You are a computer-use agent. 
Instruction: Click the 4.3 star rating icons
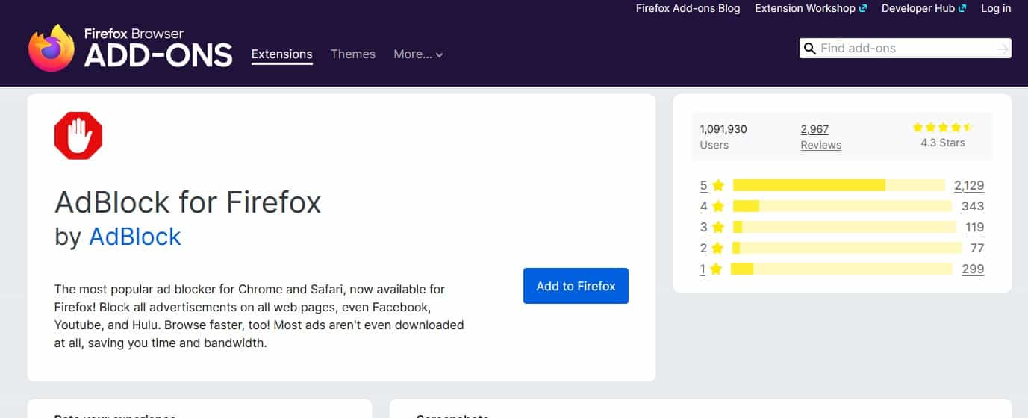coord(942,128)
